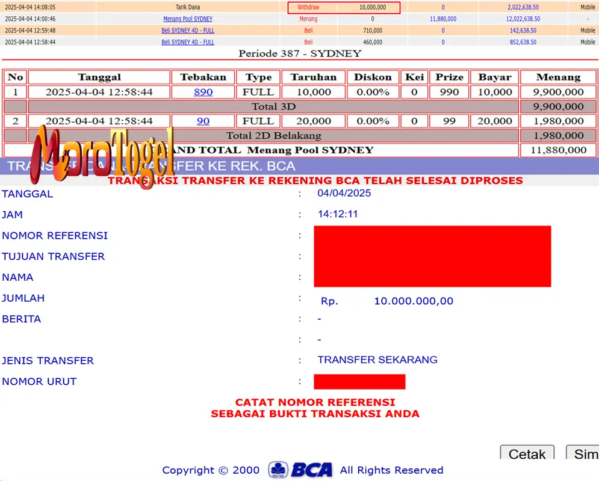Select the Periode 387 - SYDNEY heading
599x481 pixels.
(x=300, y=54)
